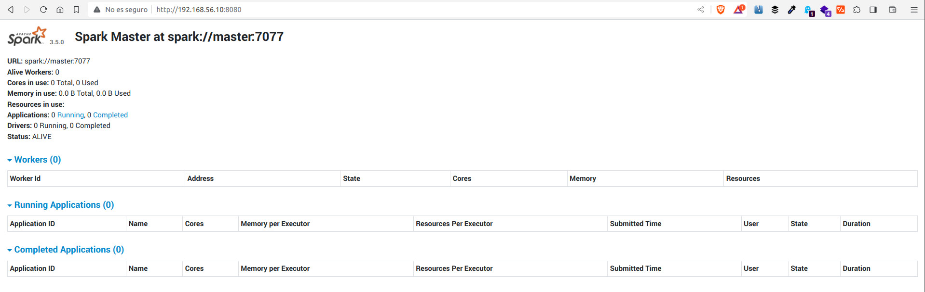Open the Buffer stacked-layers extension

pyautogui.click(x=775, y=10)
